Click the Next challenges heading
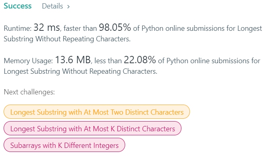This screenshot has height=156, width=277. pyautogui.click(x=29, y=92)
